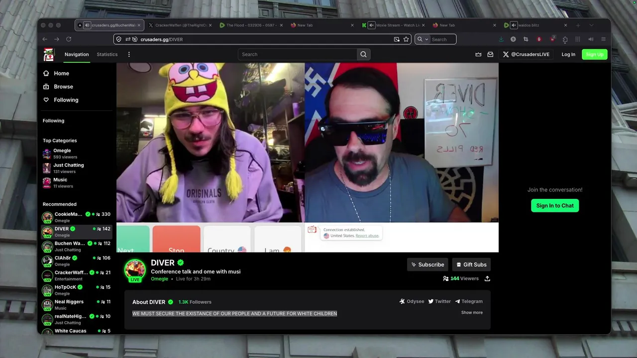The width and height of the screenshot is (637, 358).
Task: Open the Telegram link
Action: (x=469, y=301)
